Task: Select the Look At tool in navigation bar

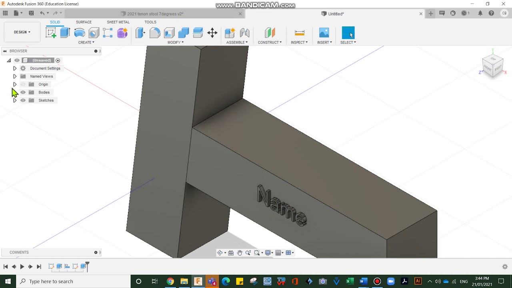Action: point(231,253)
